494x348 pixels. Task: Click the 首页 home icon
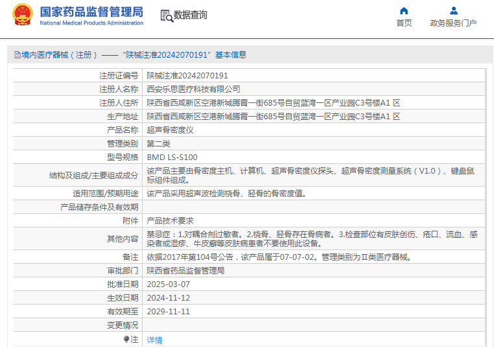pyautogui.click(x=404, y=11)
